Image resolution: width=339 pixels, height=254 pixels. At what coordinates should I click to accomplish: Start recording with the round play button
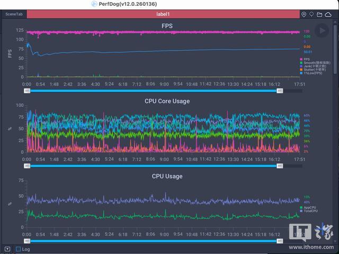[322, 31]
